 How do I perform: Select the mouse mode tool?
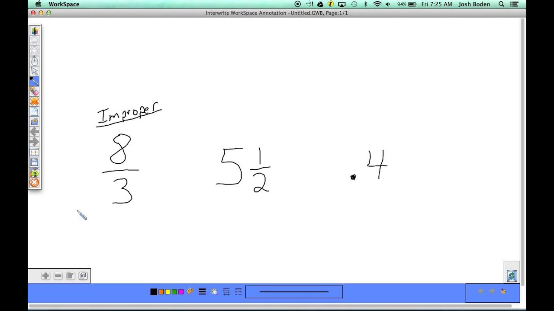[x=35, y=61]
